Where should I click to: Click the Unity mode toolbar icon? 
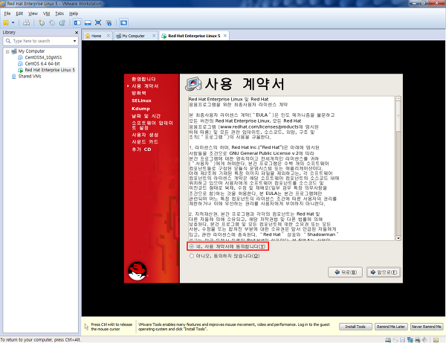pos(109,23)
